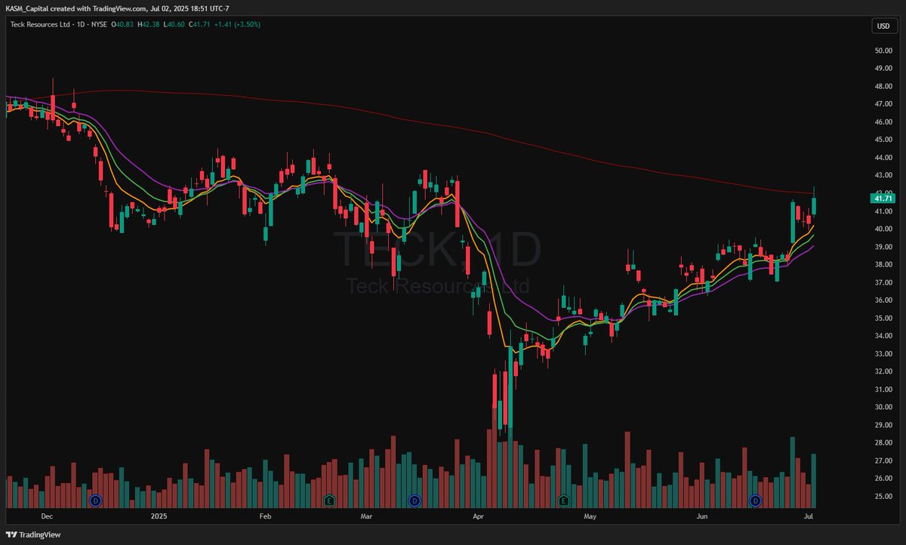Click the high value 42.38

(149, 25)
